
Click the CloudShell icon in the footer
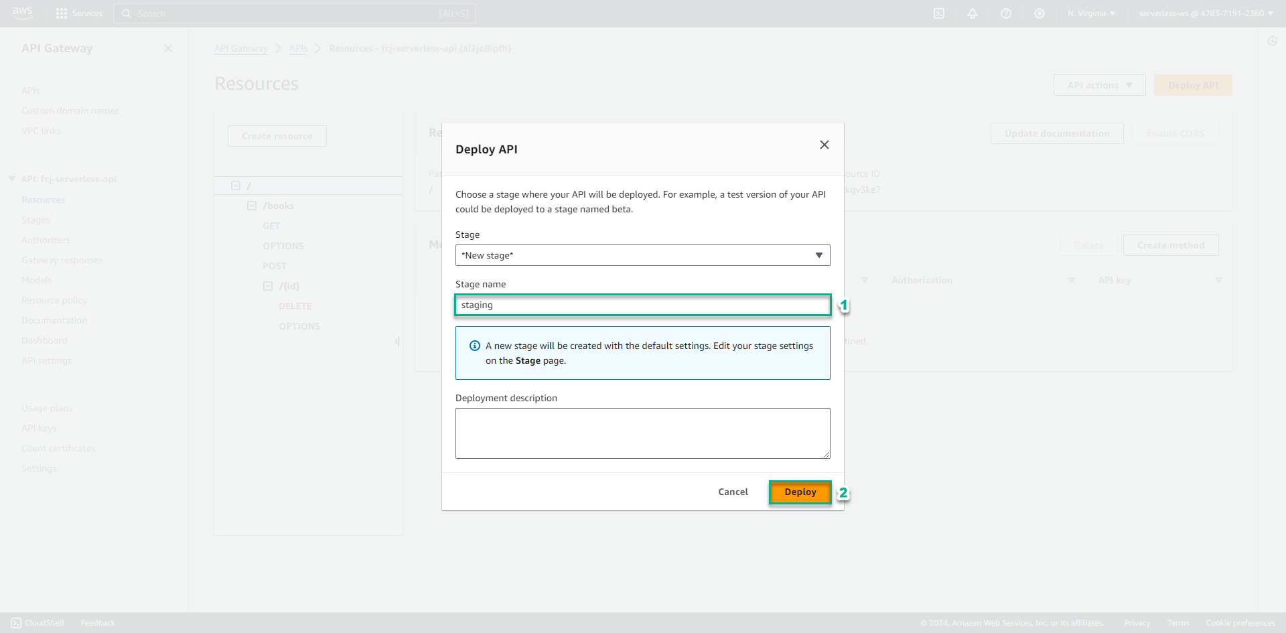16,623
